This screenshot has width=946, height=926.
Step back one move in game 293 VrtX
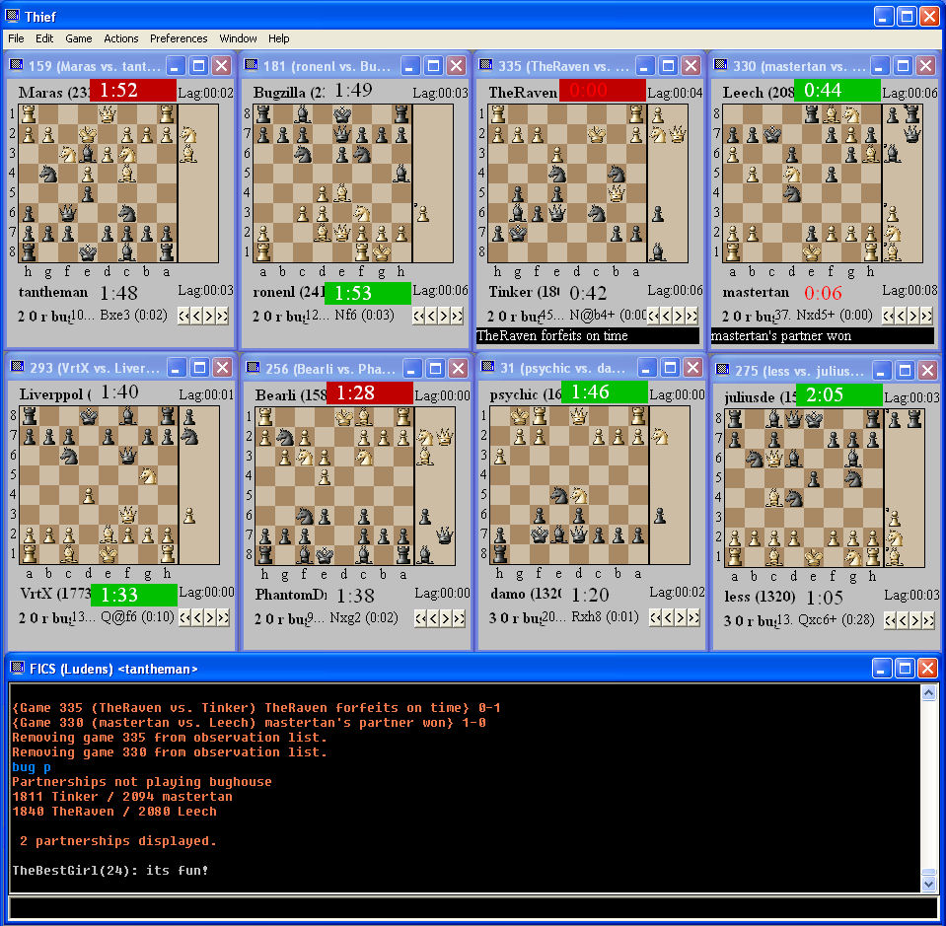click(x=198, y=617)
